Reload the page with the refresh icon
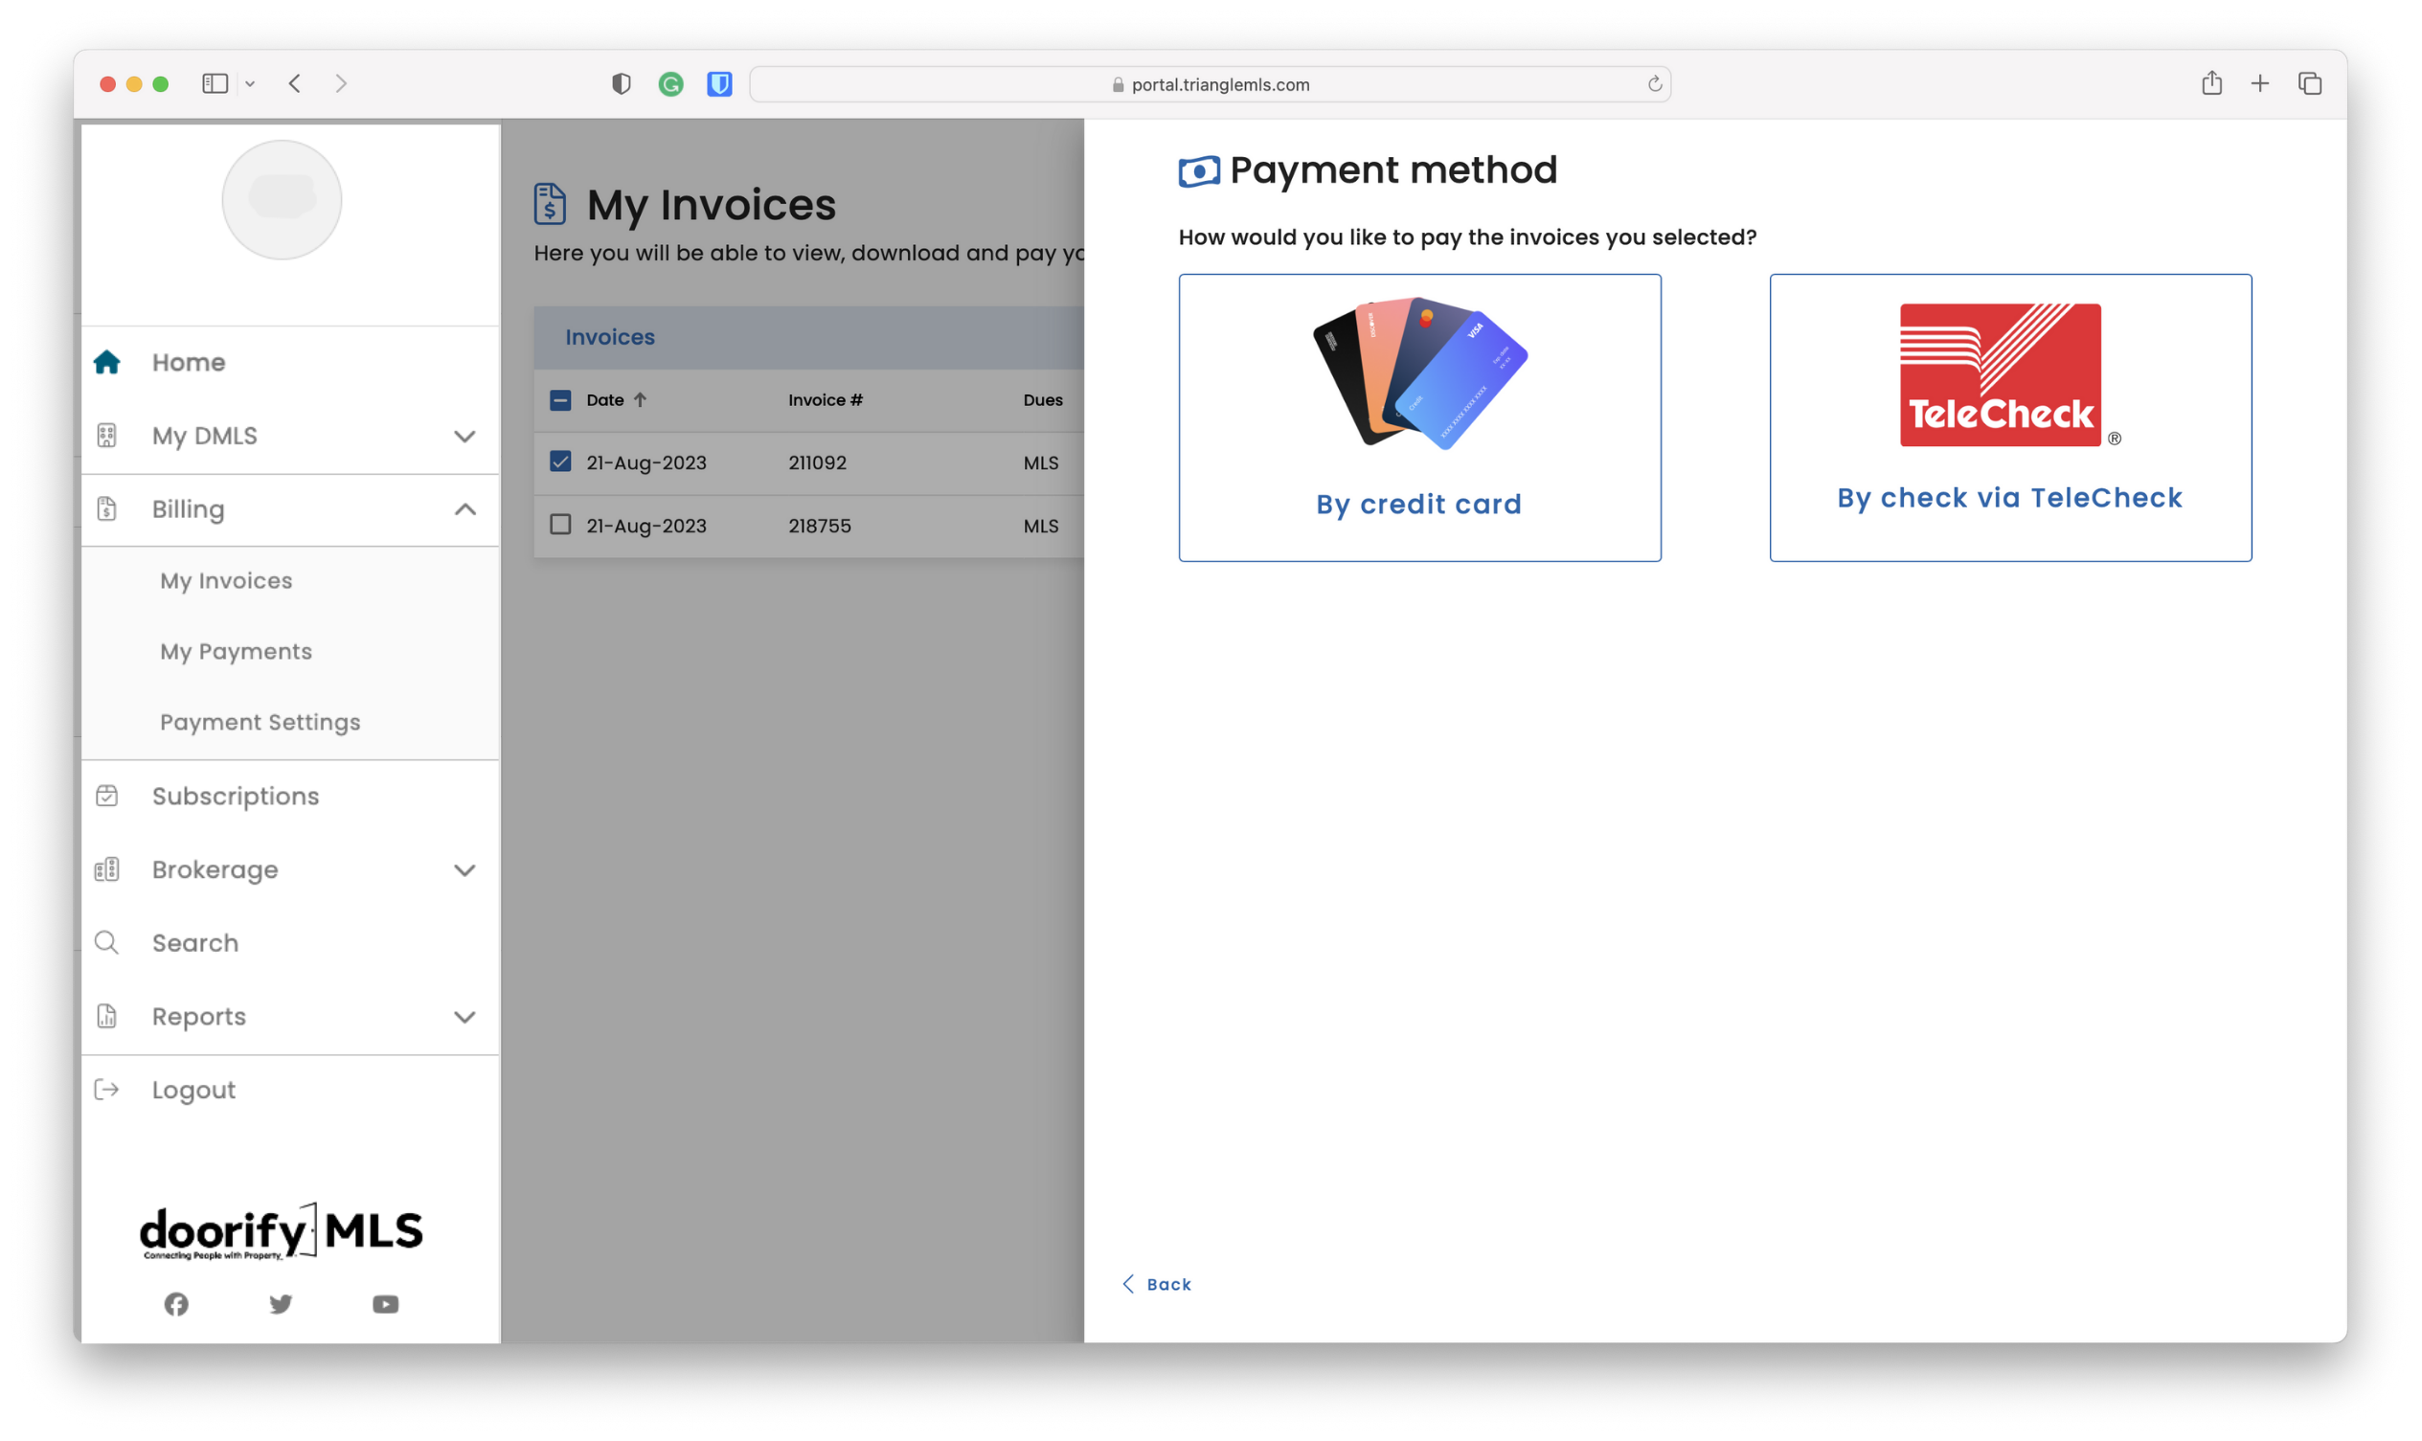This screenshot has width=2422, height=1441. [1655, 84]
